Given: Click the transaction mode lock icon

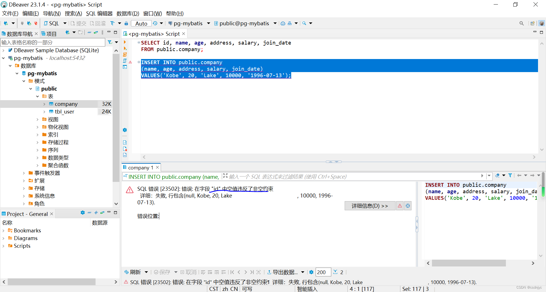Looking at the screenshot, I should point(126,23).
